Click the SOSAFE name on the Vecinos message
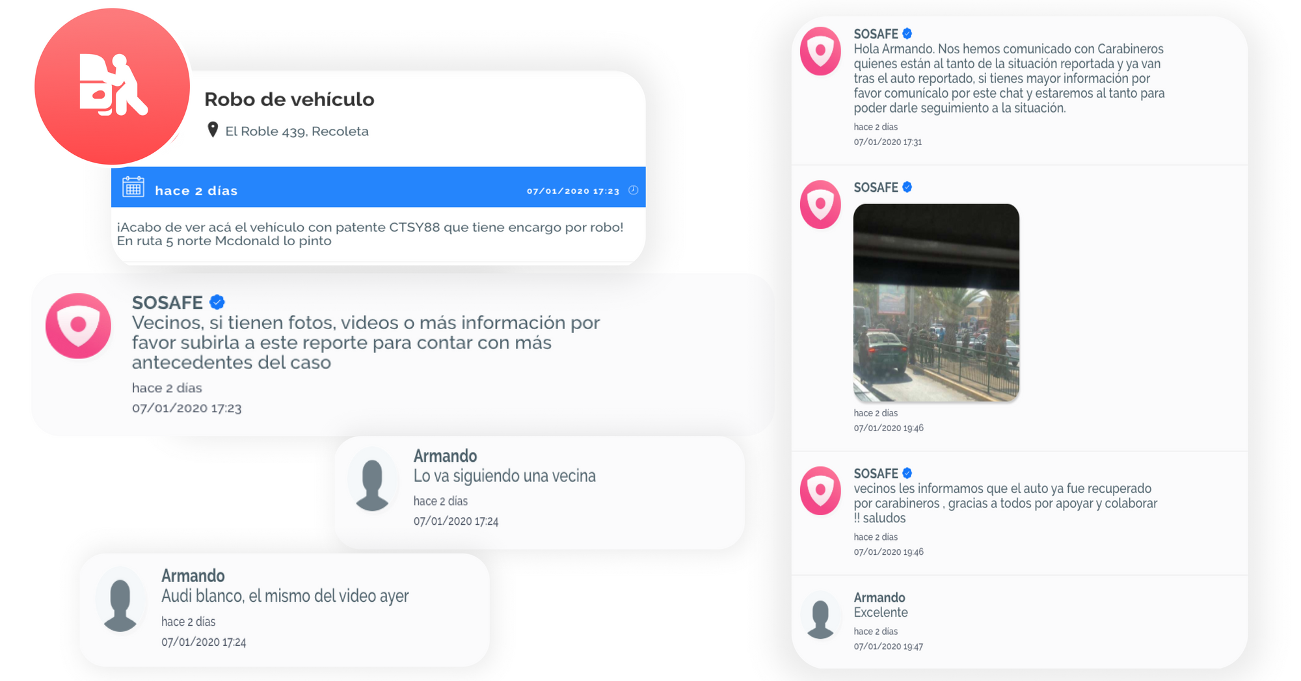The height and width of the screenshot is (681, 1301). (167, 302)
